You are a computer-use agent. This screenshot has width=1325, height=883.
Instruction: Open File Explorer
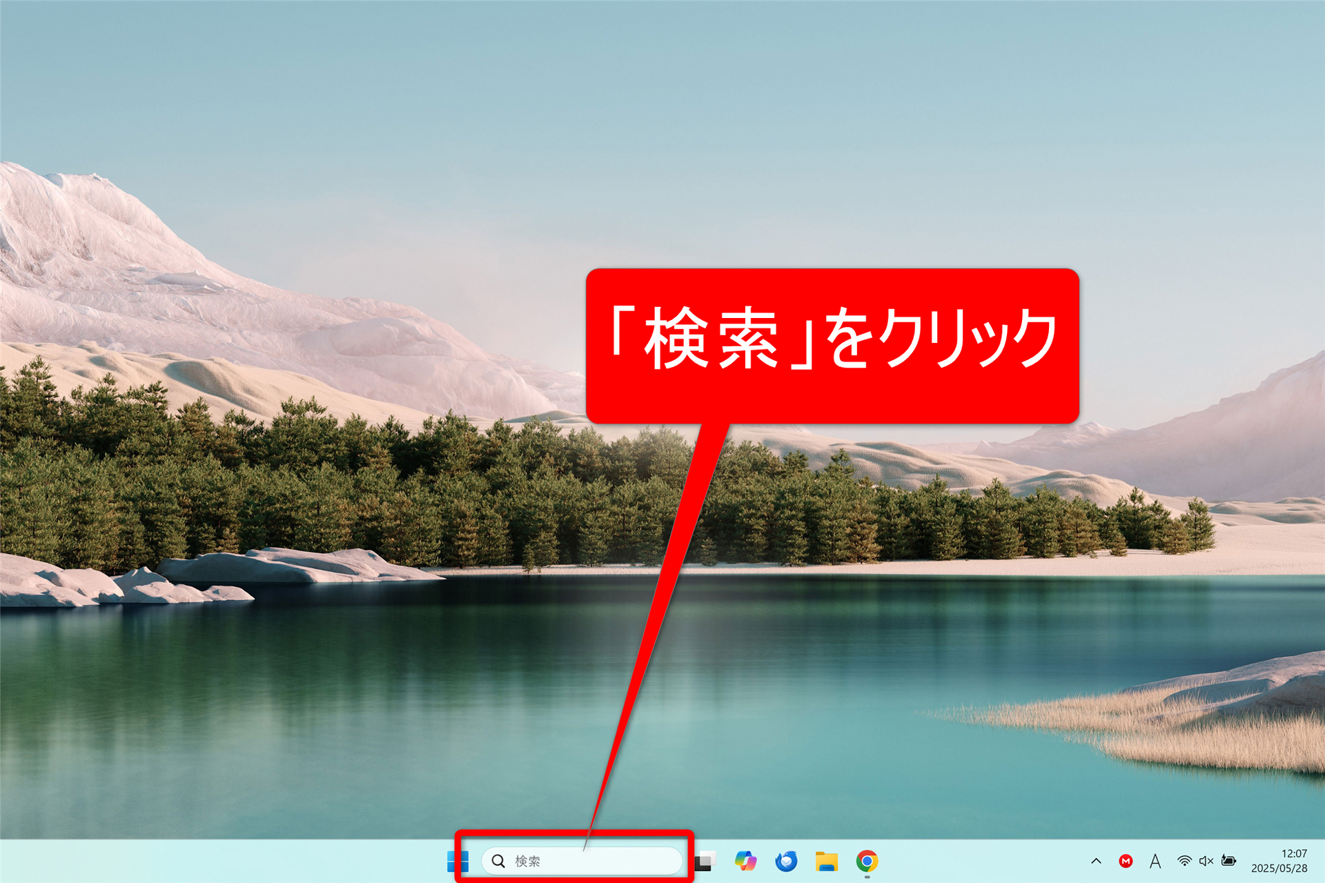826,861
